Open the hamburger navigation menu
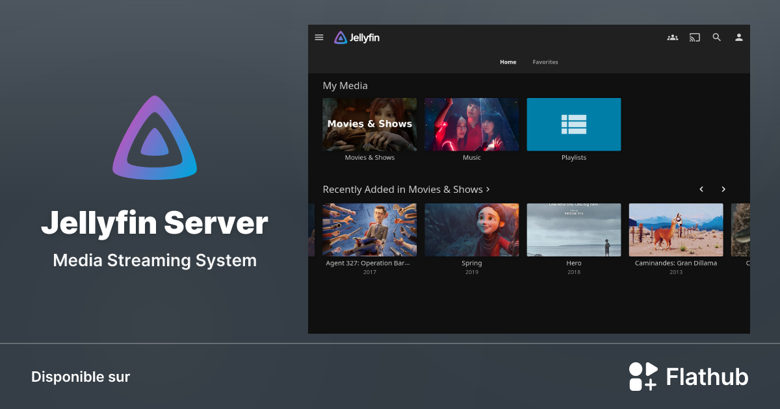 point(319,37)
